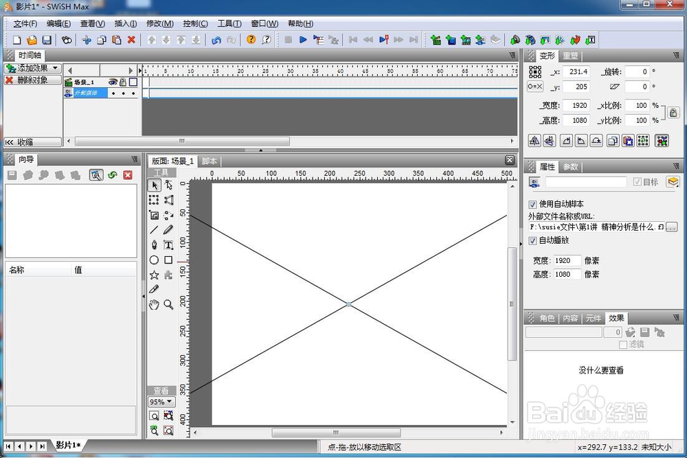This screenshot has height=458, width=687.
Task: Select the Rectangle tool
Action: pos(168,260)
